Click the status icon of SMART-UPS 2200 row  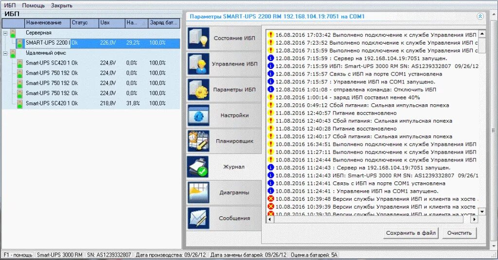coord(19,43)
